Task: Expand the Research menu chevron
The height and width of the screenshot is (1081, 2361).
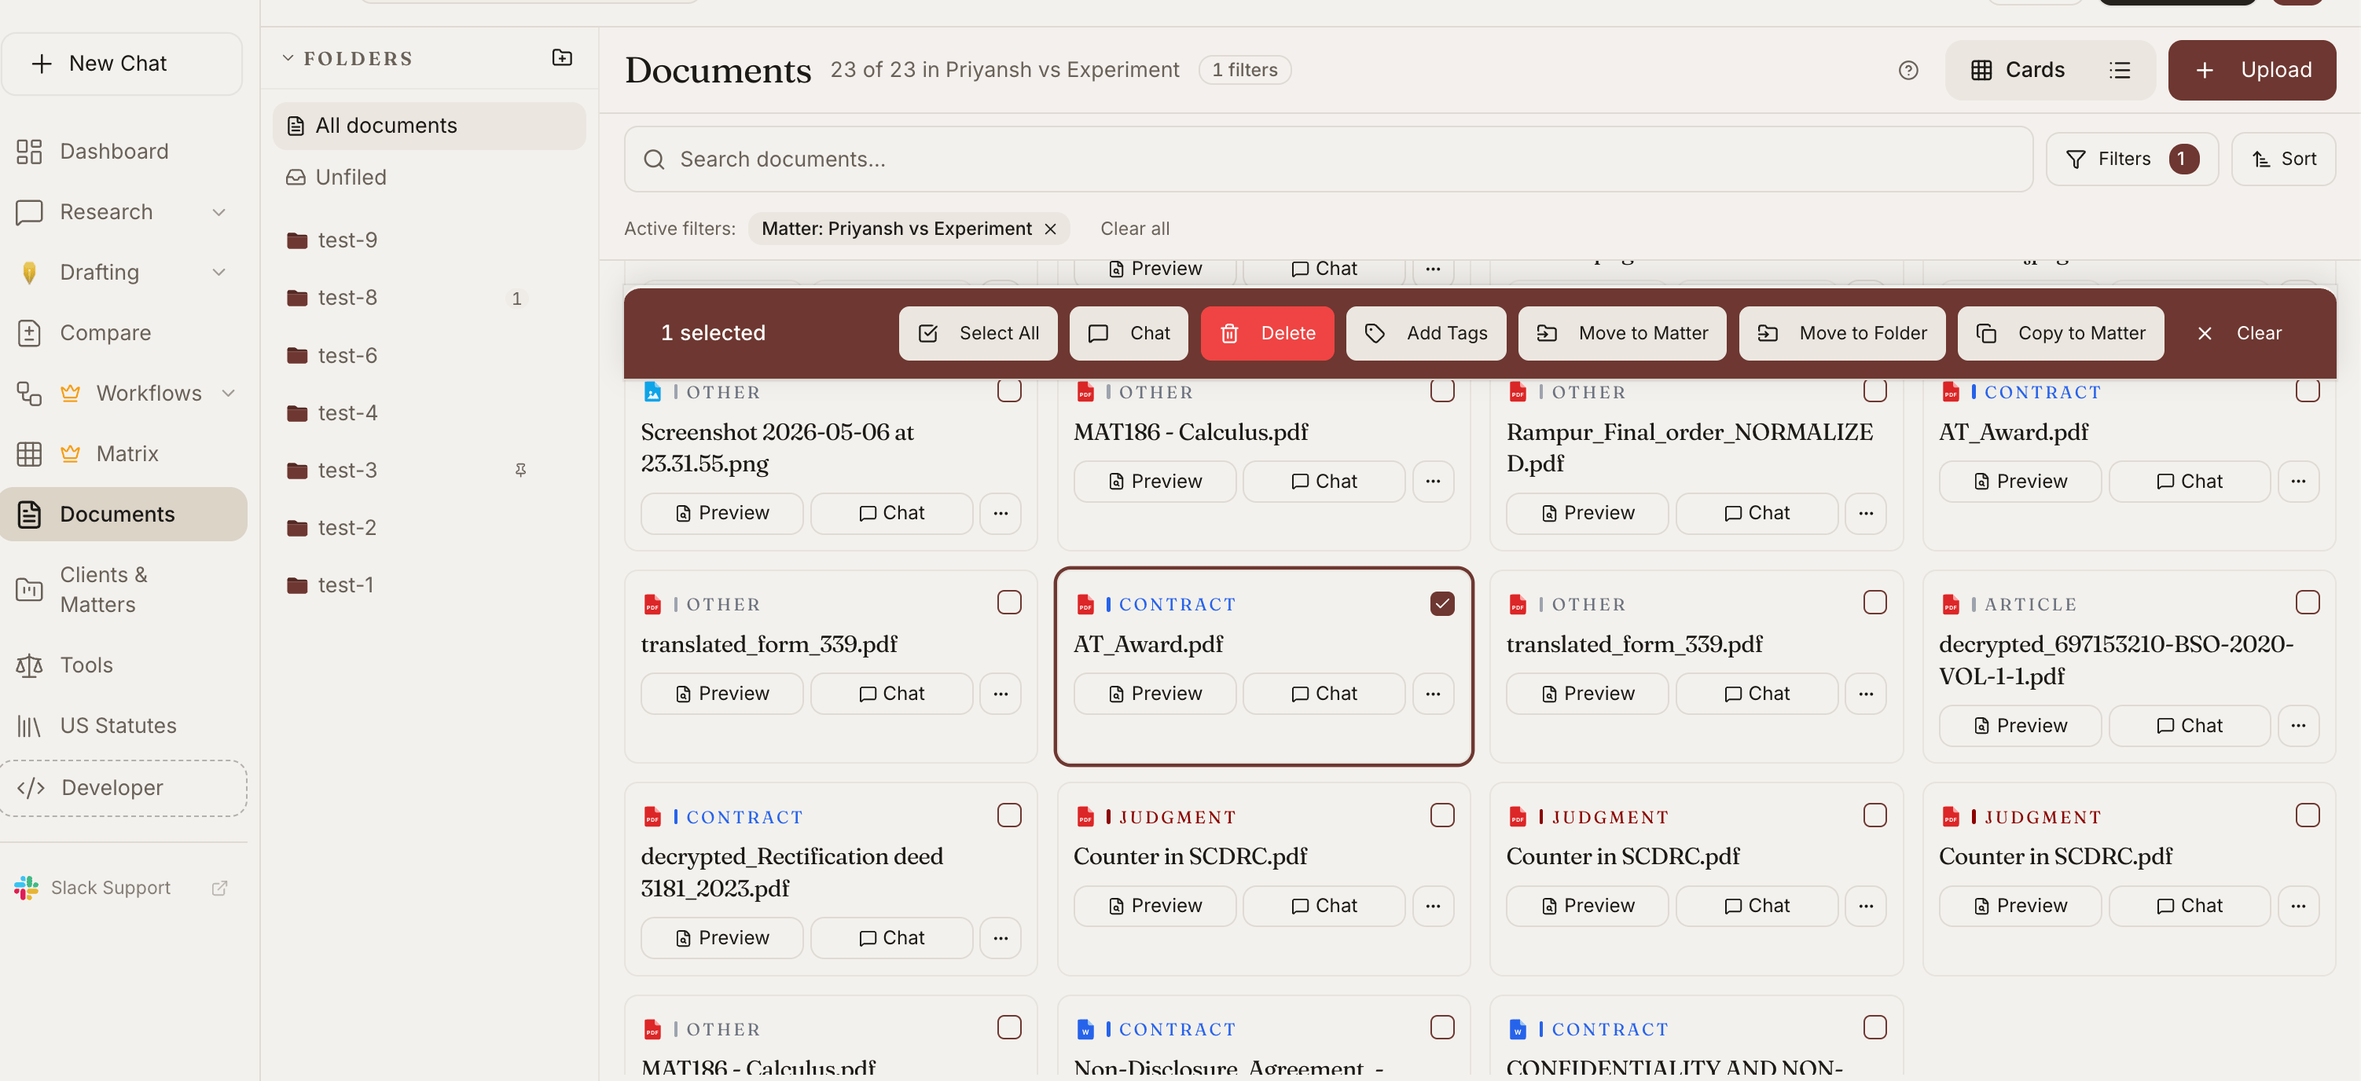Action: (219, 211)
